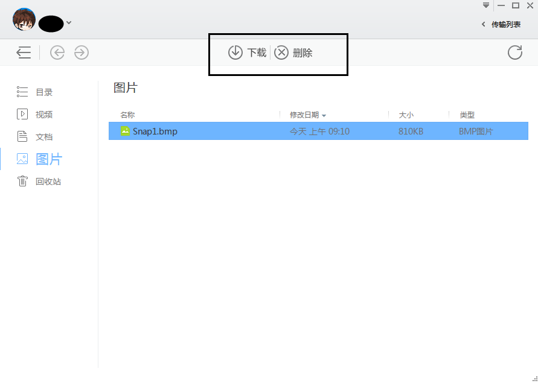Open the title bar dropdown menu triangle

pyautogui.click(x=486, y=5)
